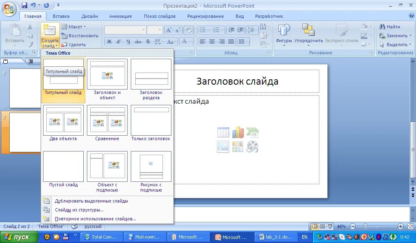416x243 pixels.
Task: Choose Объект с подписью layout
Action: click(107, 171)
